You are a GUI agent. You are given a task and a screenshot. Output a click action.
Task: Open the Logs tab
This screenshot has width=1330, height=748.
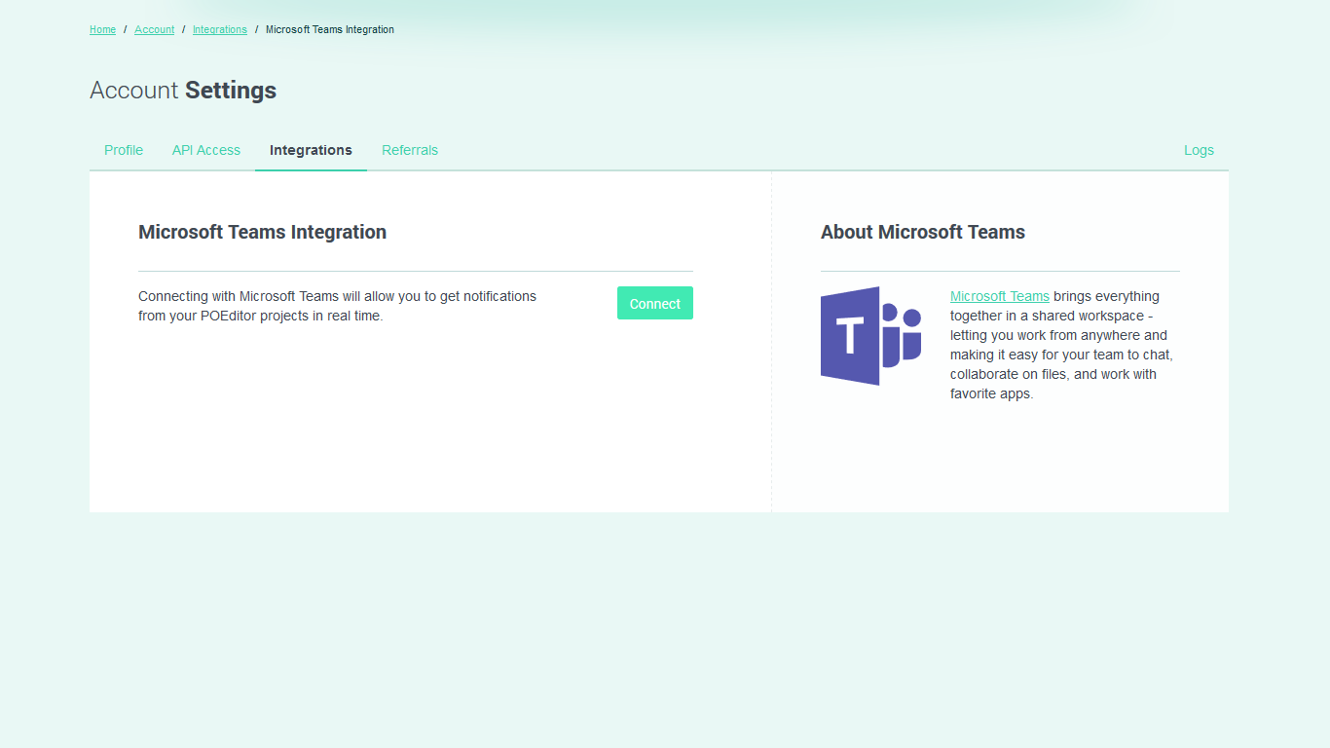coord(1199,150)
